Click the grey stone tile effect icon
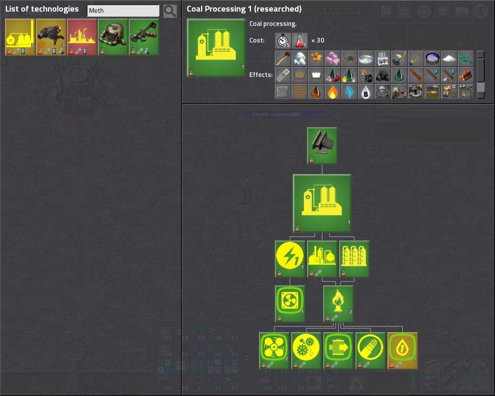The image size is (495, 396). [283, 92]
